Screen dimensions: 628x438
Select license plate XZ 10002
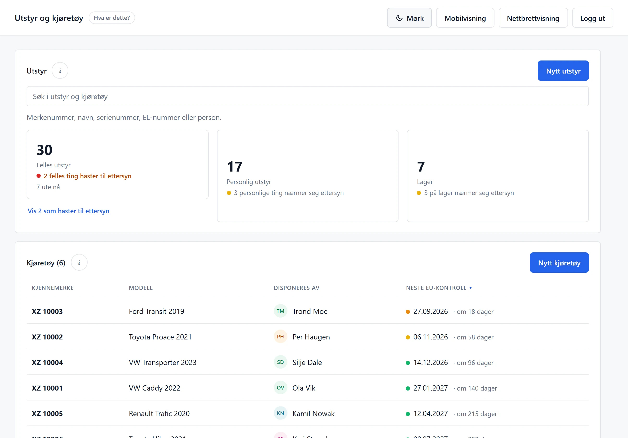coord(47,337)
